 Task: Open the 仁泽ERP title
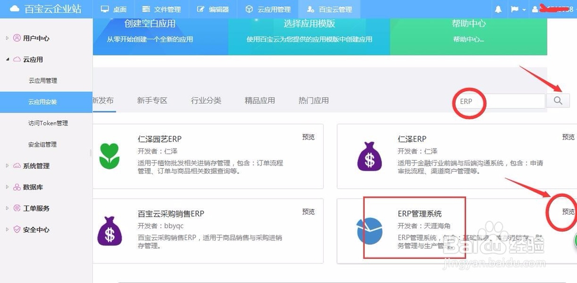(x=412, y=139)
